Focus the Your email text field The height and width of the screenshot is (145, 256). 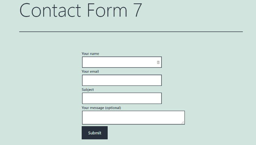point(122,80)
